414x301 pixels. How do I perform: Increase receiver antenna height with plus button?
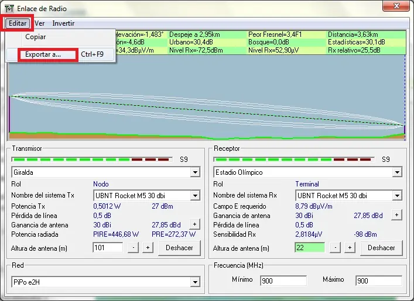(x=350, y=248)
